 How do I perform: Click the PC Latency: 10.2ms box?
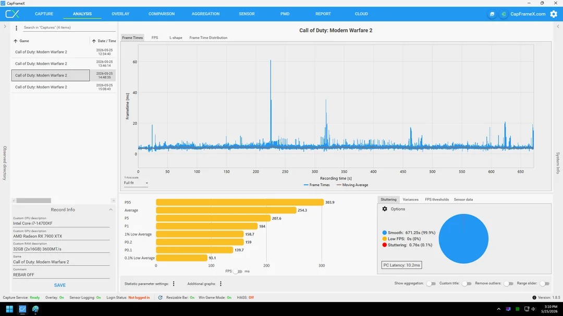pyautogui.click(x=401, y=265)
